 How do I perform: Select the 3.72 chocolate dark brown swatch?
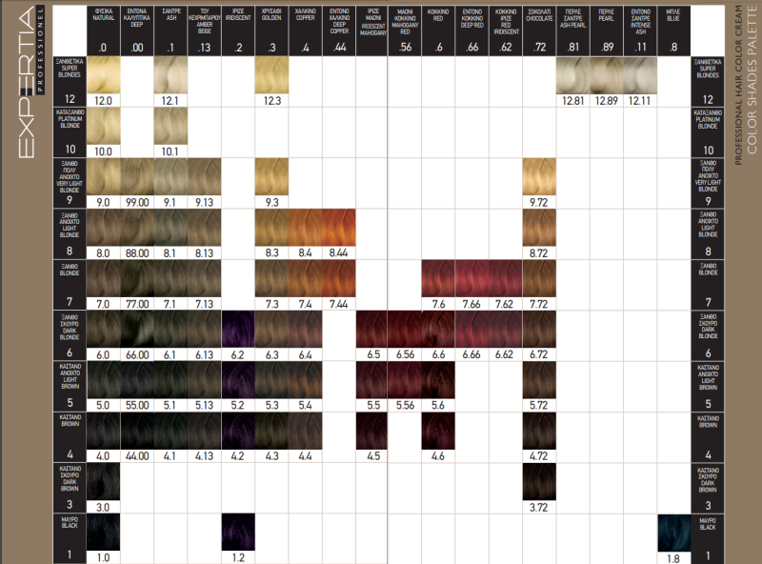(x=539, y=481)
